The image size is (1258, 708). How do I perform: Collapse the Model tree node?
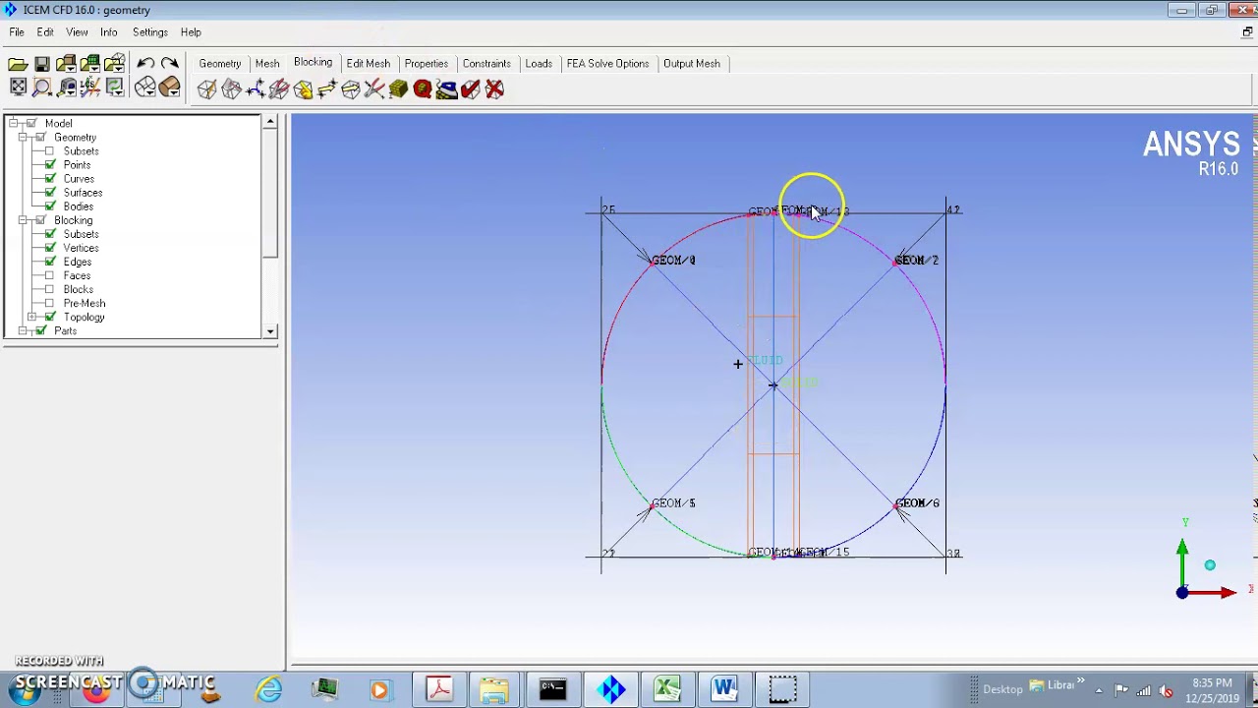14,124
